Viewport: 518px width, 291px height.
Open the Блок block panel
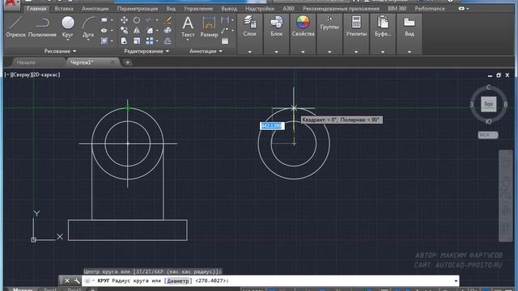[276, 26]
